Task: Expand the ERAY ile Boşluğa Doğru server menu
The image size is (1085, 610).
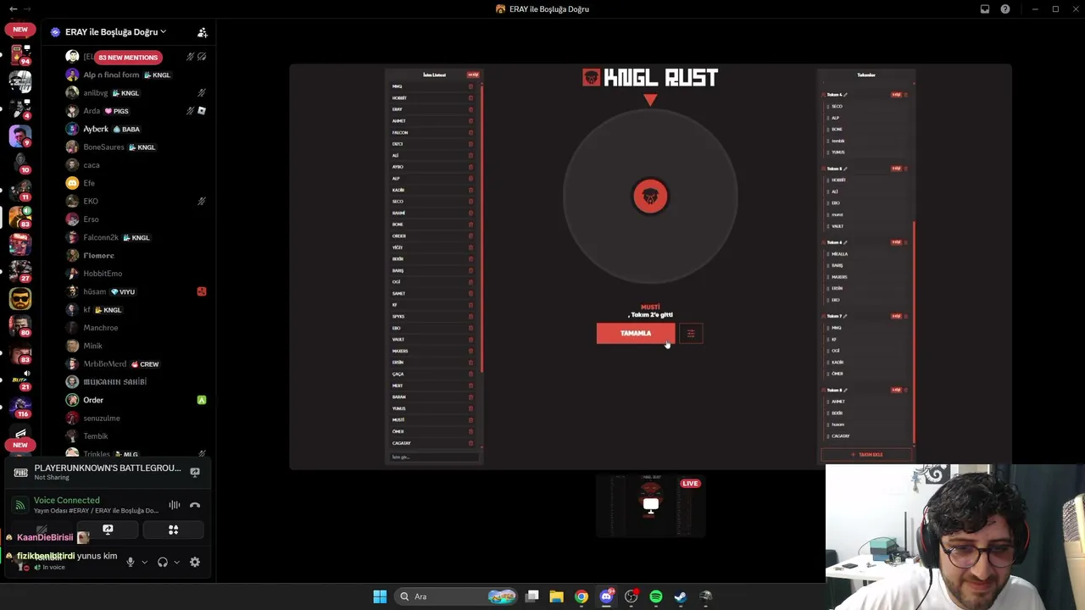Action: pyautogui.click(x=115, y=32)
